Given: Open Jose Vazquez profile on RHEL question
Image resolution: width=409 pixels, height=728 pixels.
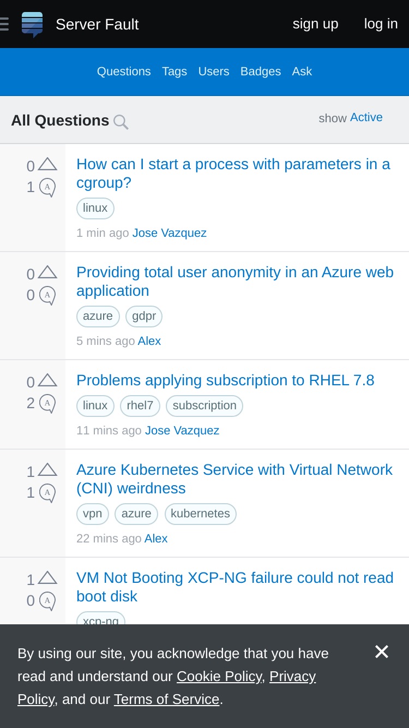Looking at the screenshot, I should (x=182, y=431).
